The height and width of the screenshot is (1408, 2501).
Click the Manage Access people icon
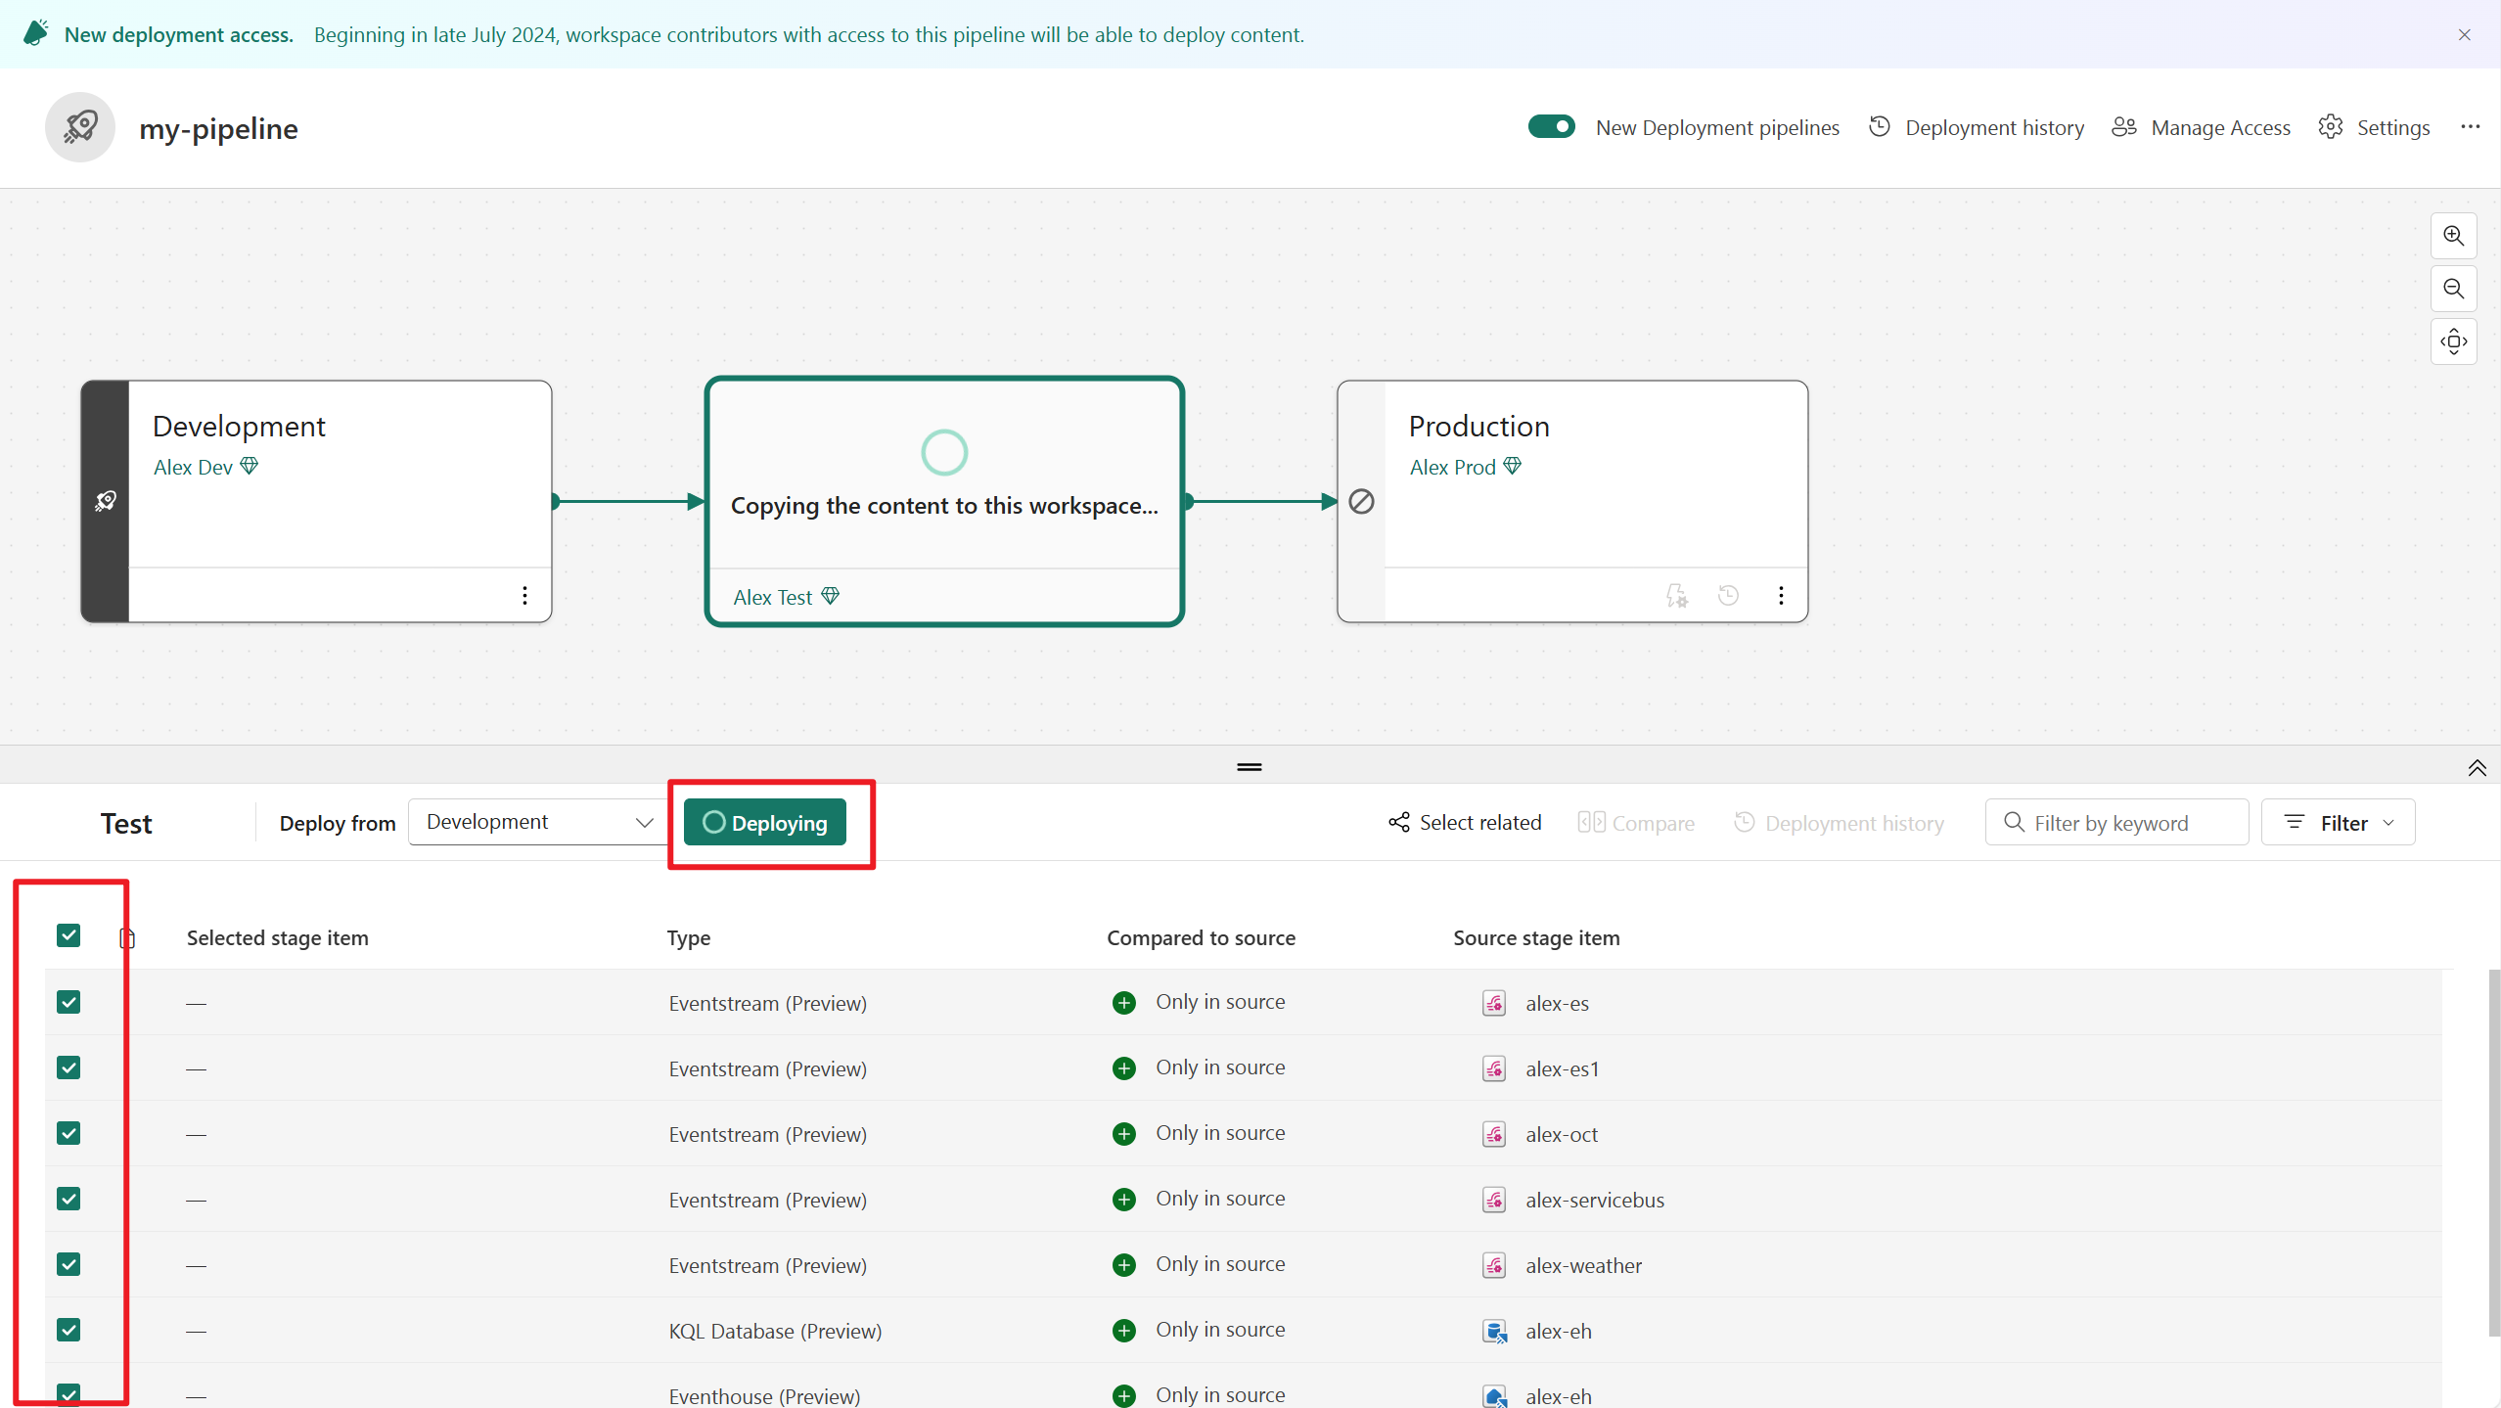click(2123, 127)
